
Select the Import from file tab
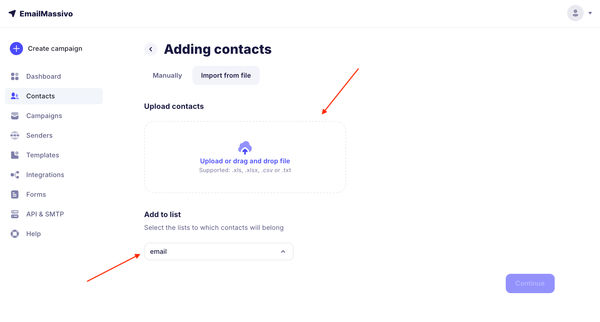coord(226,75)
